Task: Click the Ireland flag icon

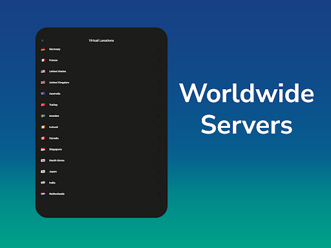Action: 43,127
